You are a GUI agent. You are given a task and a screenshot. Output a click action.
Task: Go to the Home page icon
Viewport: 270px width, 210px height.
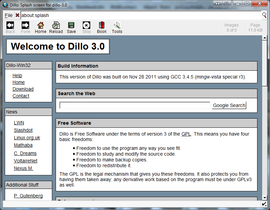tap(41, 25)
